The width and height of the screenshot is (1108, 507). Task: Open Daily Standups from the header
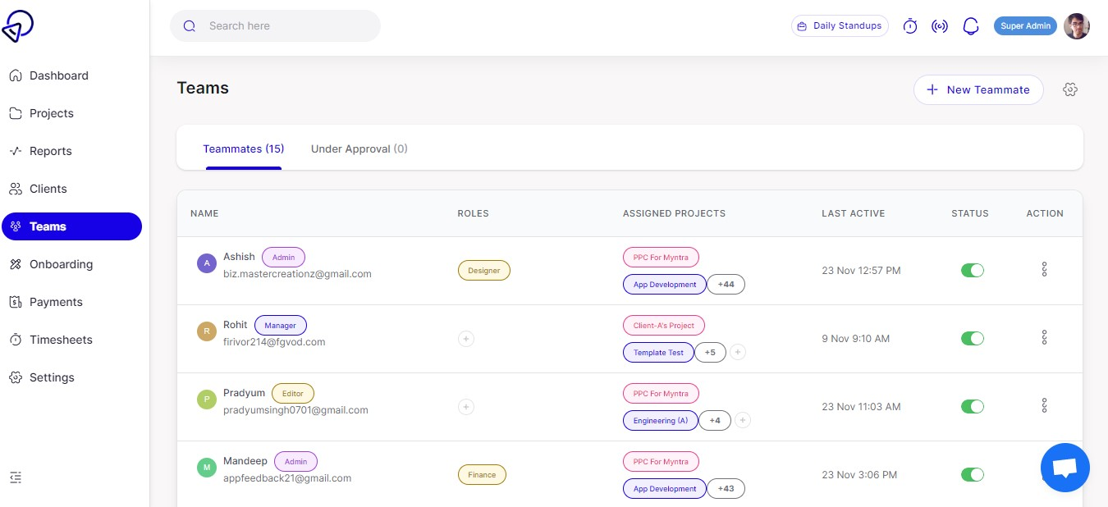[x=840, y=26]
